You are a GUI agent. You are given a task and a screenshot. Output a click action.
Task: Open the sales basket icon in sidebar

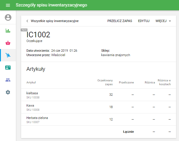(8, 43)
